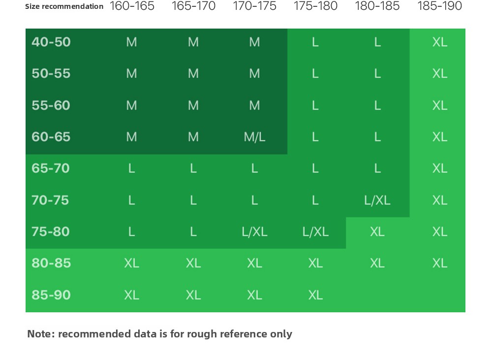
Task: Click the 185-190 height column header
Action: pyautogui.click(x=439, y=6)
